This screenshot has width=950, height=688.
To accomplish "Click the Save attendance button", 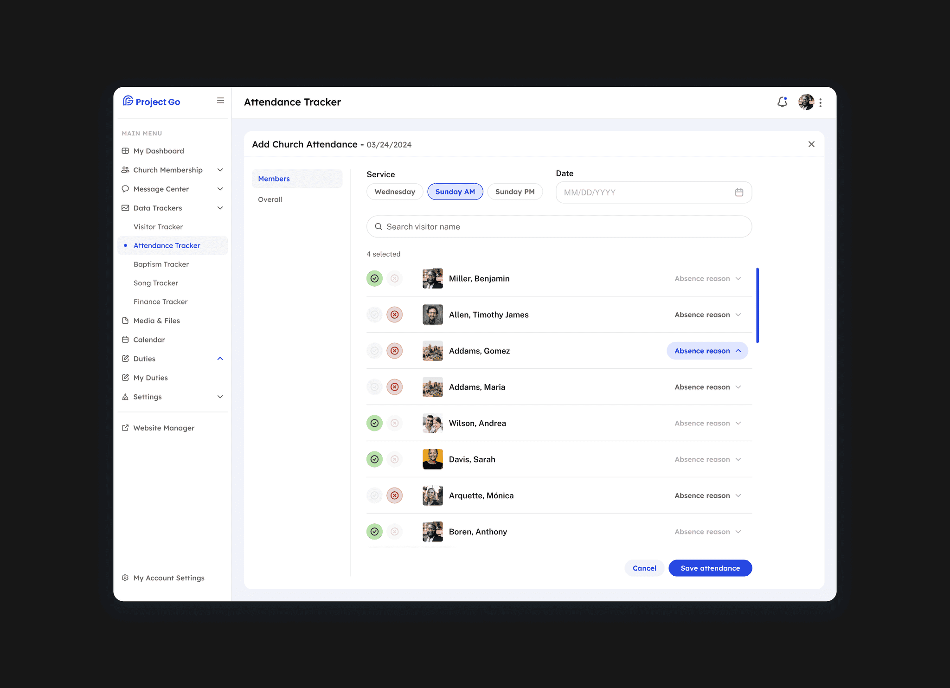I will pyautogui.click(x=710, y=568).
